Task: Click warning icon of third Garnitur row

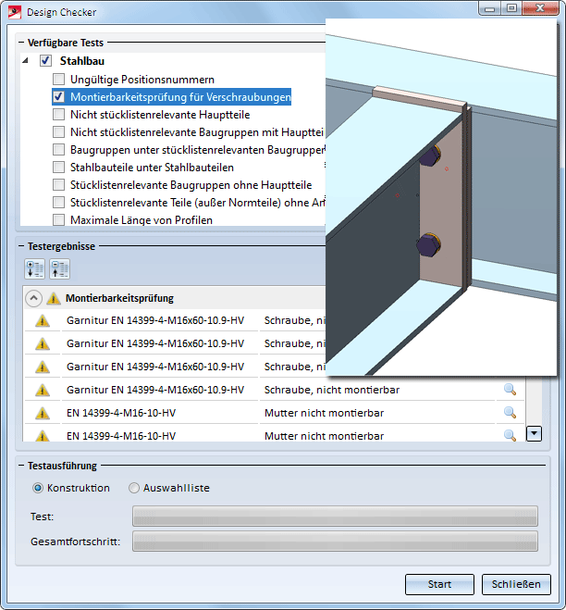Action: (43, 367)
